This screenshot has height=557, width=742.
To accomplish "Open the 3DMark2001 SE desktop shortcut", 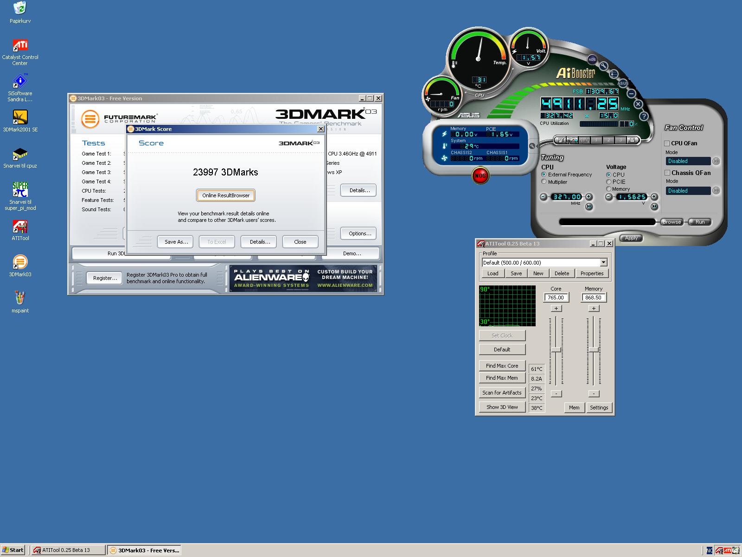I will pos(20,121).
